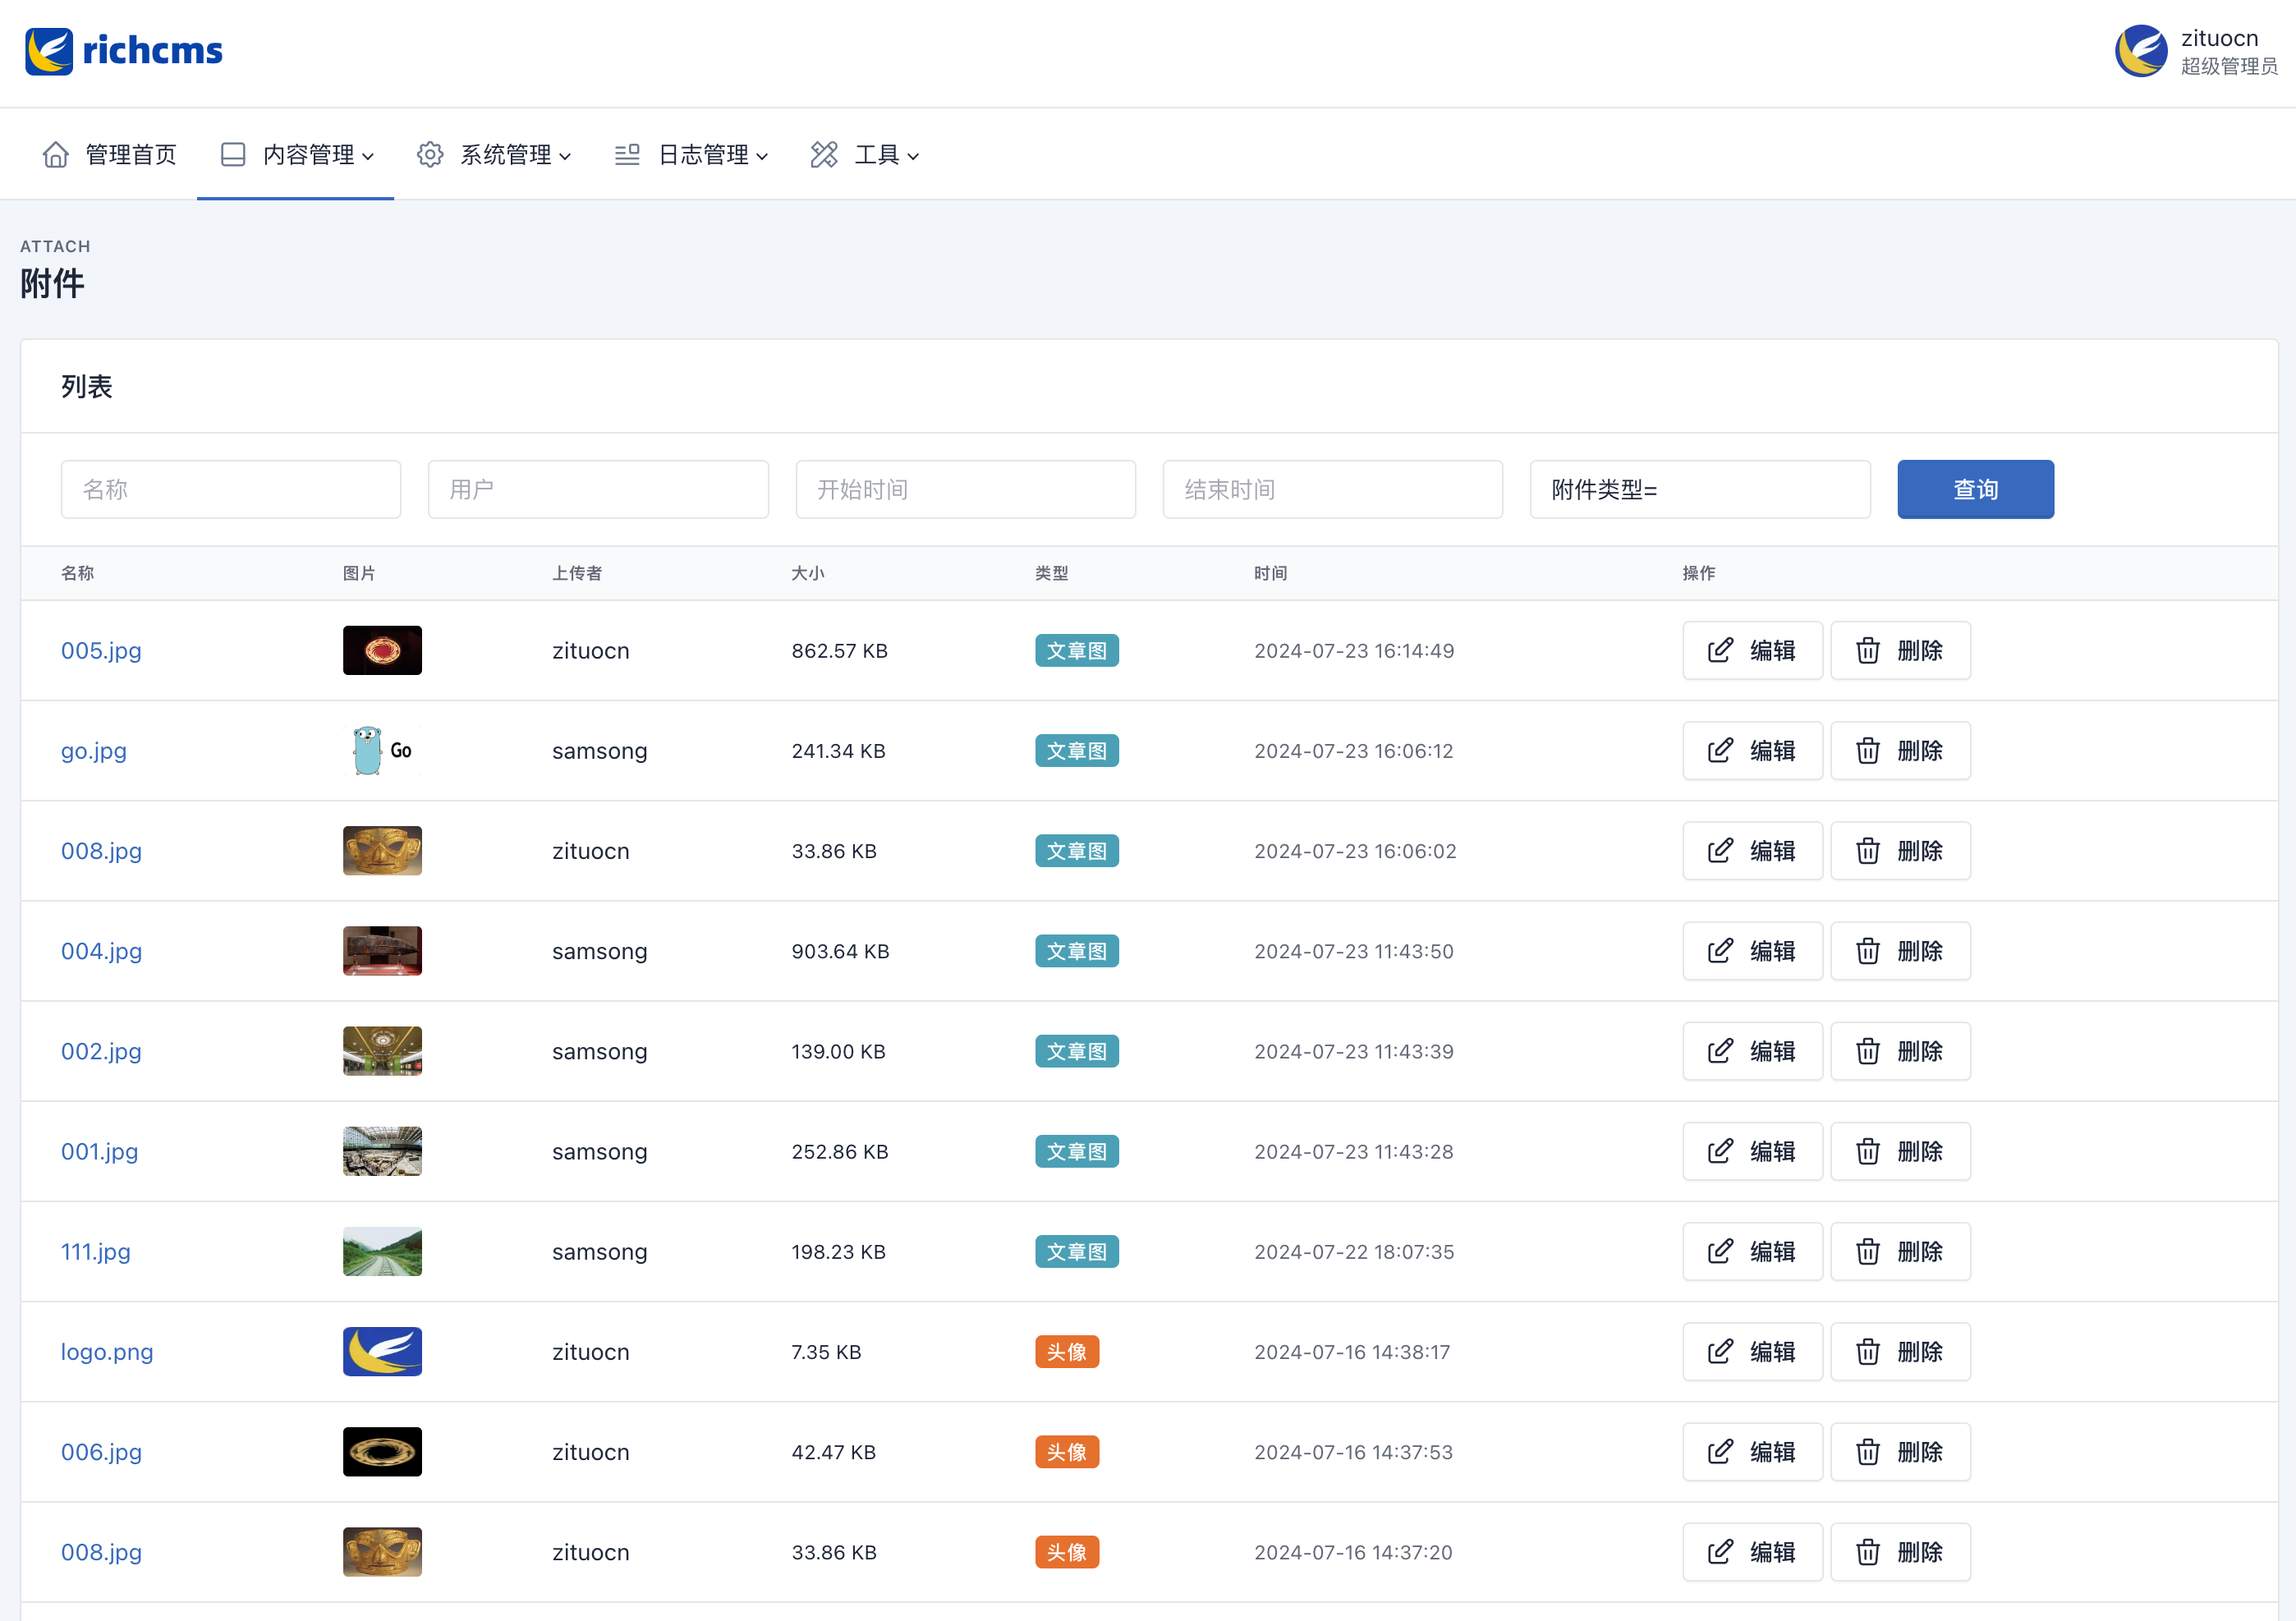Image resolution: width=2296 pixels, height=1621 pixels.
Task: Open the 111.jpg landscape thumbnail
Action: click(x=382, y=1251)
